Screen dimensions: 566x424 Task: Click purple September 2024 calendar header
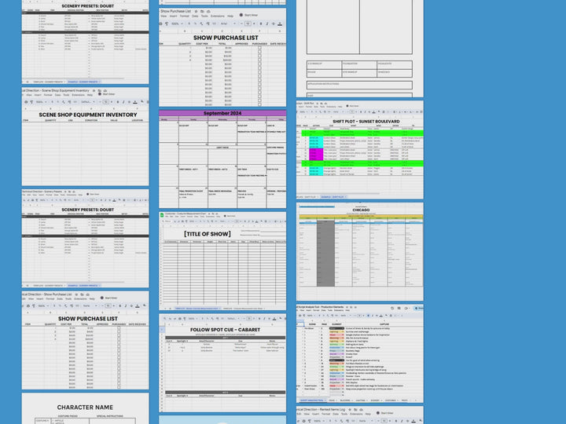[222, 113]
